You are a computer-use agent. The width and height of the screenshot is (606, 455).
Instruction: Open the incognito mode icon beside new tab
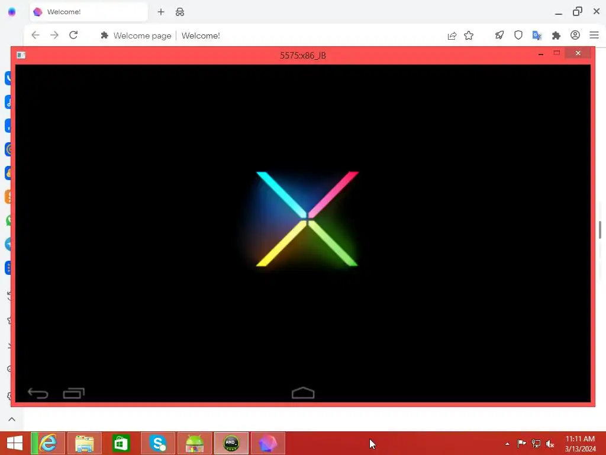pos(180,12)
